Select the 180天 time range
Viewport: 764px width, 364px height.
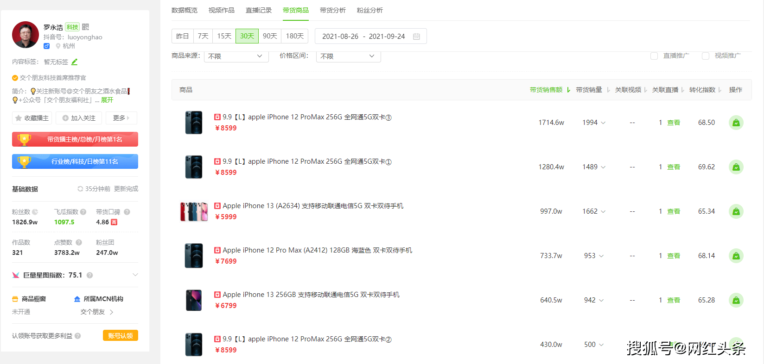(x=295, y=36)
